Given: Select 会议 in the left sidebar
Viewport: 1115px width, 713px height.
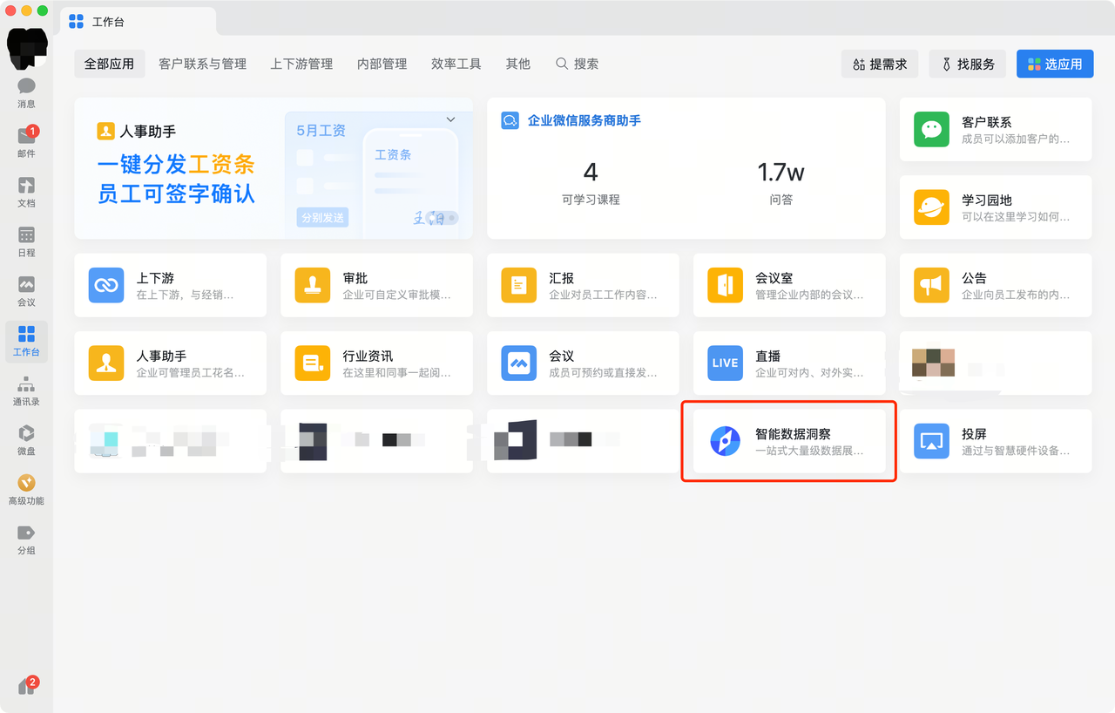Looking at the screenshot, I should click(26, 291).
